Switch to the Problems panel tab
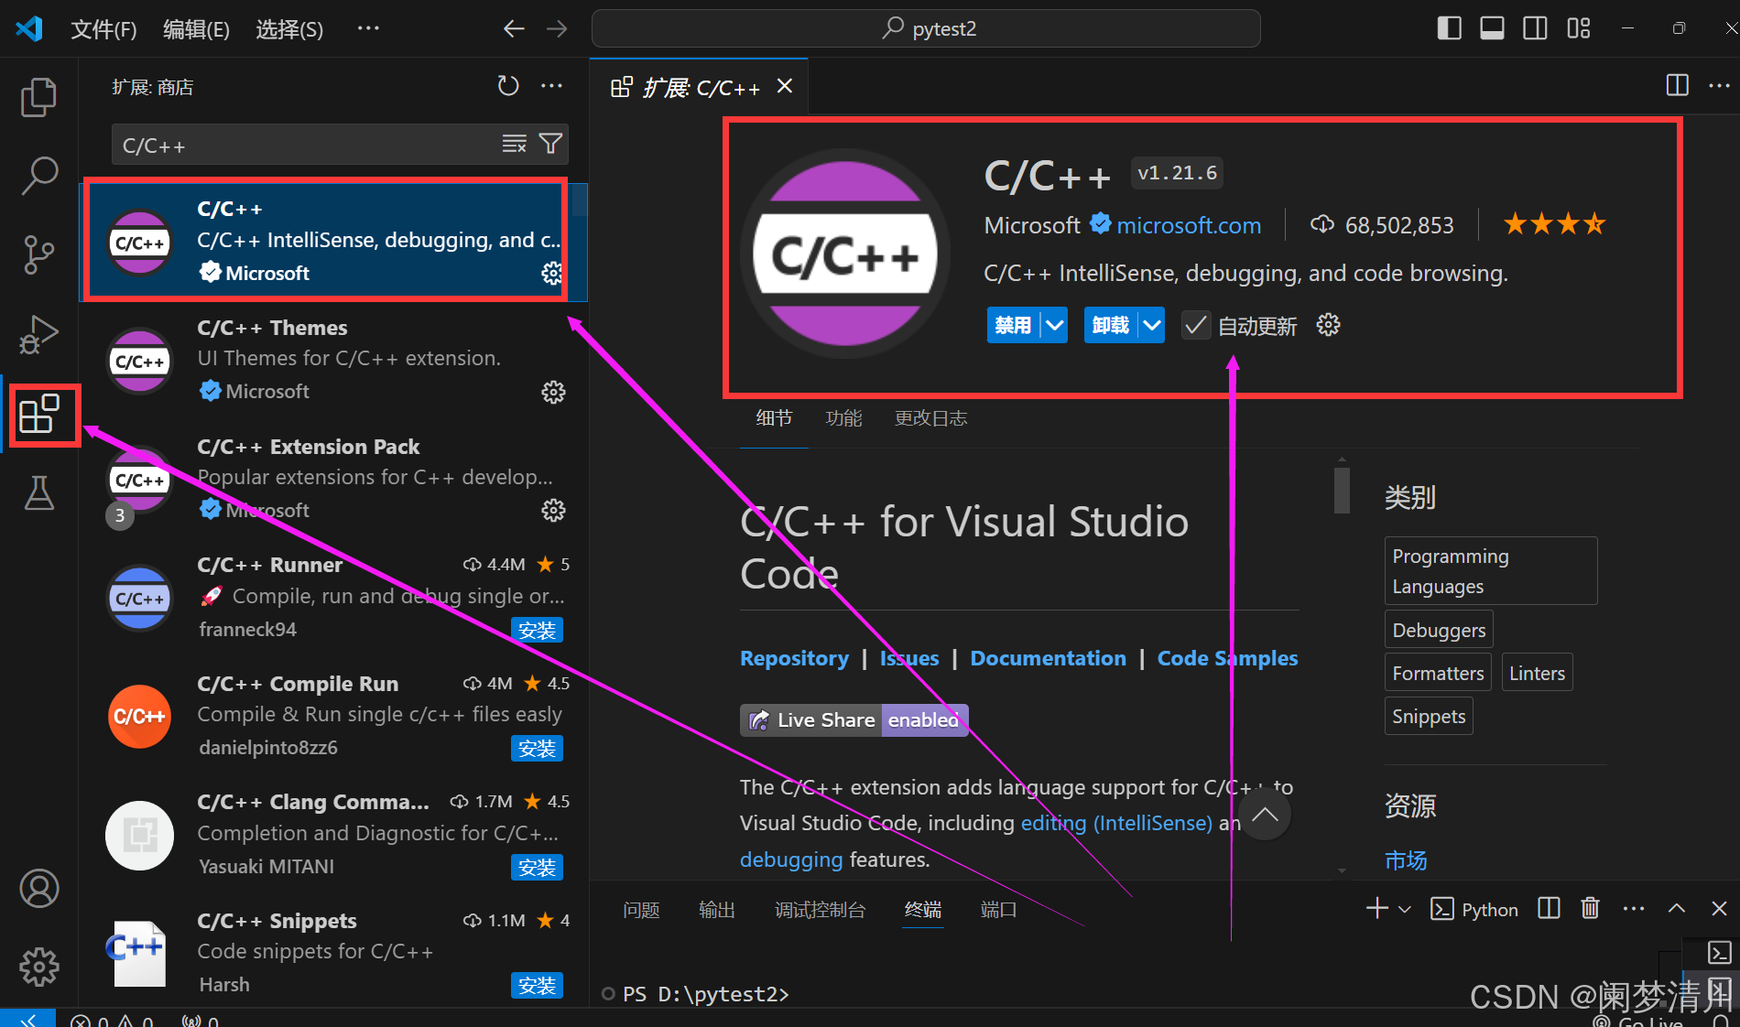The height and width of the screenshot is (1027, 1740). point(641,910)
